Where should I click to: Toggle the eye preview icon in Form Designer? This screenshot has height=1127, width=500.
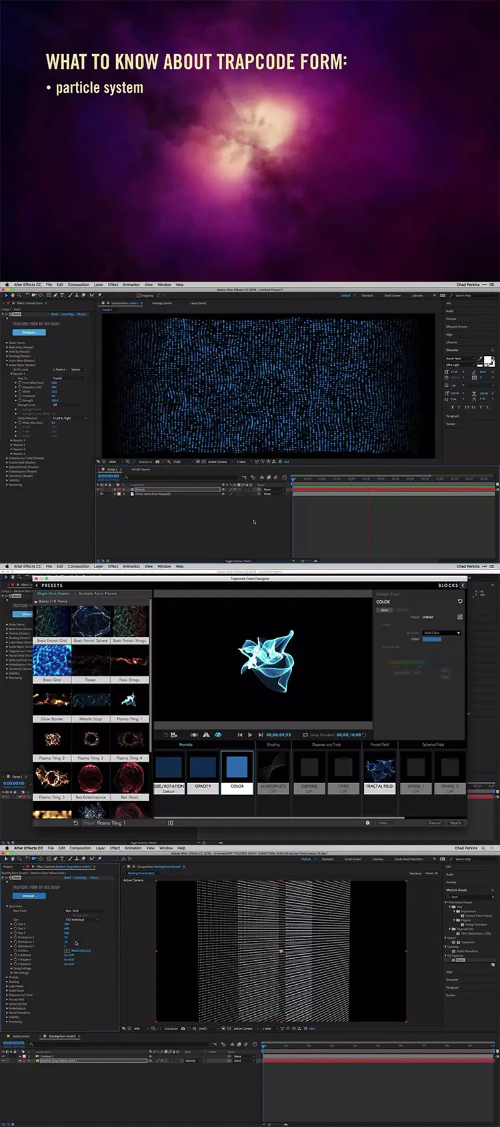click(217, 734)
